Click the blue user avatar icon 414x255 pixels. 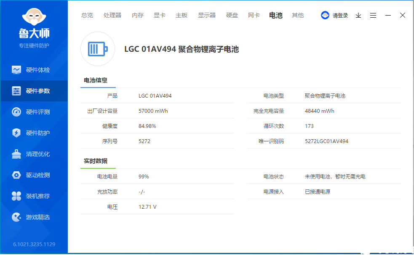coord(325,15)
